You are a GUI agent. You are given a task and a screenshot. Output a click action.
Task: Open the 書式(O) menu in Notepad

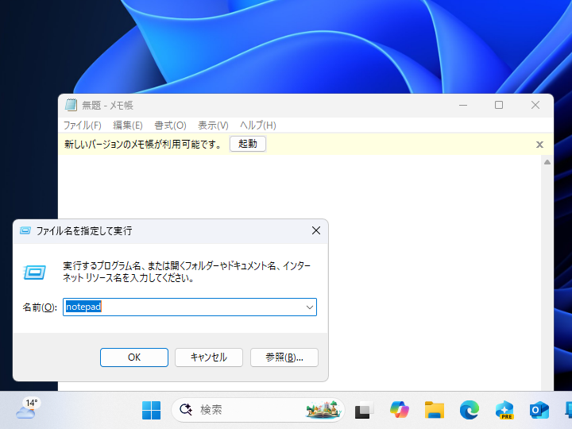[x=170, y=126]
